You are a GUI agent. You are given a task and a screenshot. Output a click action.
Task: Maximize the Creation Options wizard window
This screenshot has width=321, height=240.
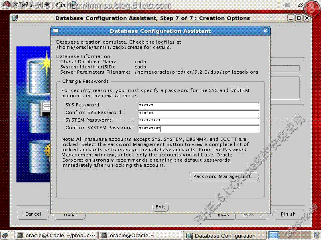299,18
